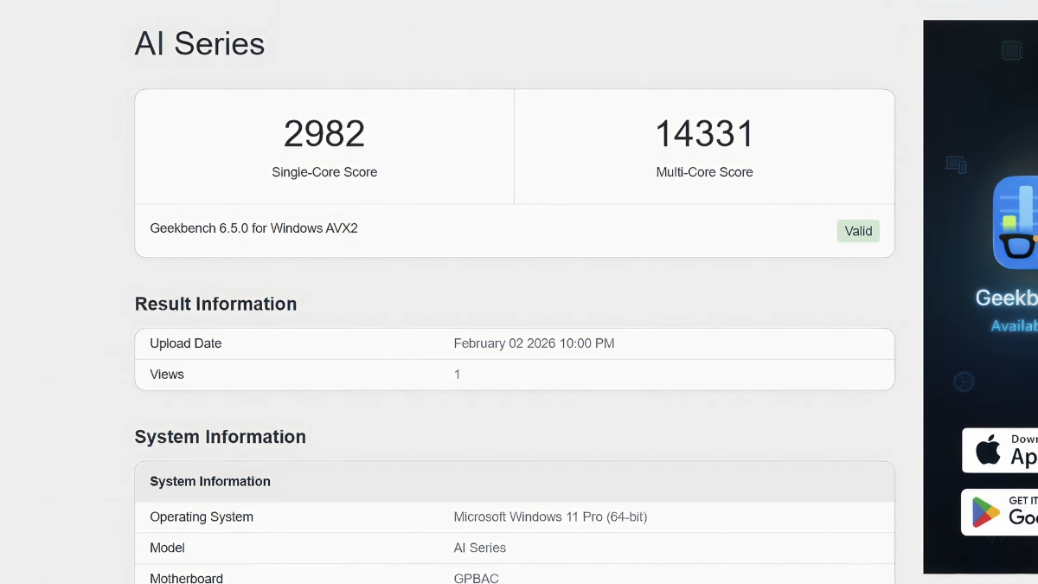Click the Operating System row value
This screenshot has width=1038, height=584.
tap(550, 517)
